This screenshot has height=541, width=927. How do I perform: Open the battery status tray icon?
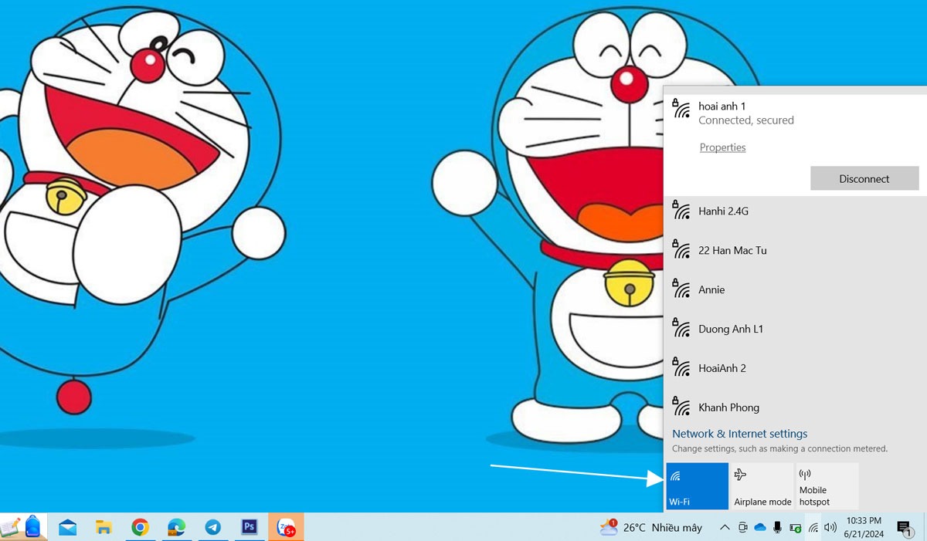[795, 529]
